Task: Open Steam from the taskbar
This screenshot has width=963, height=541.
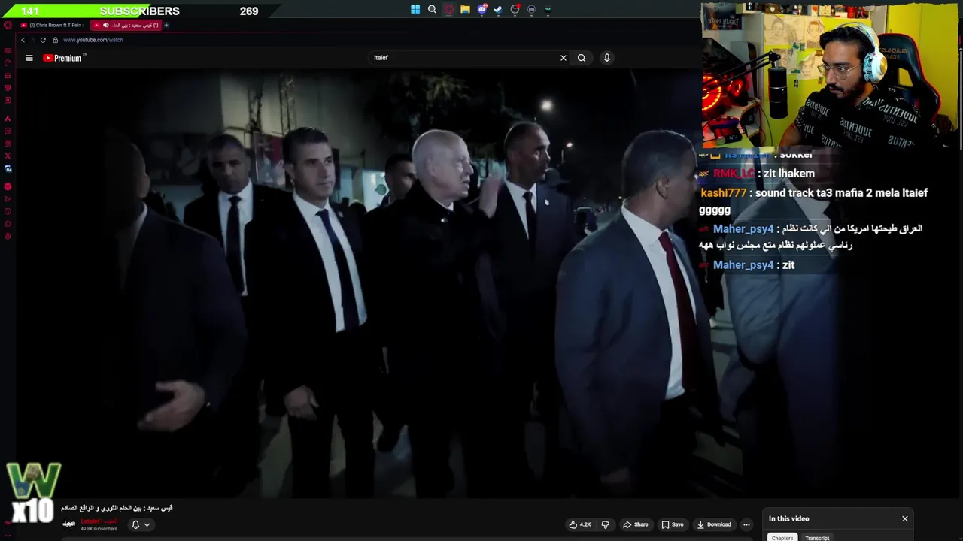Action: pyautogui.click(x=497, y=10)
